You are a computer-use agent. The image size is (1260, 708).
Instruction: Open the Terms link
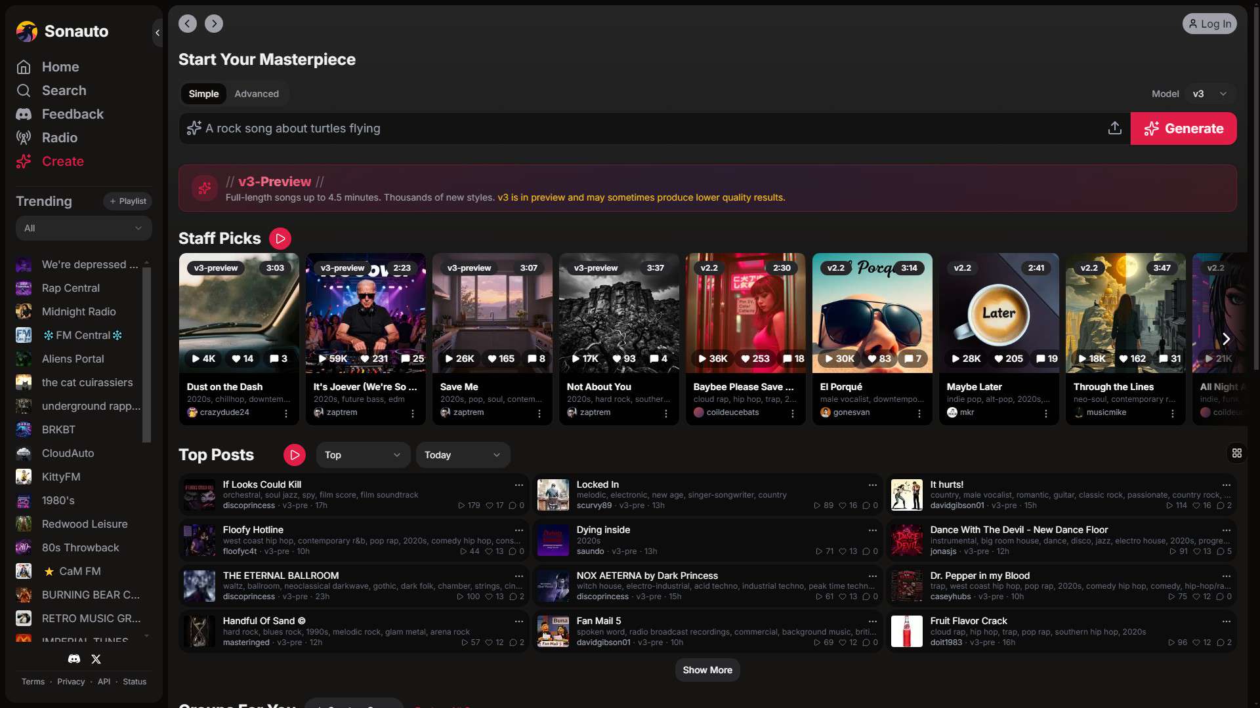point(33,682)
